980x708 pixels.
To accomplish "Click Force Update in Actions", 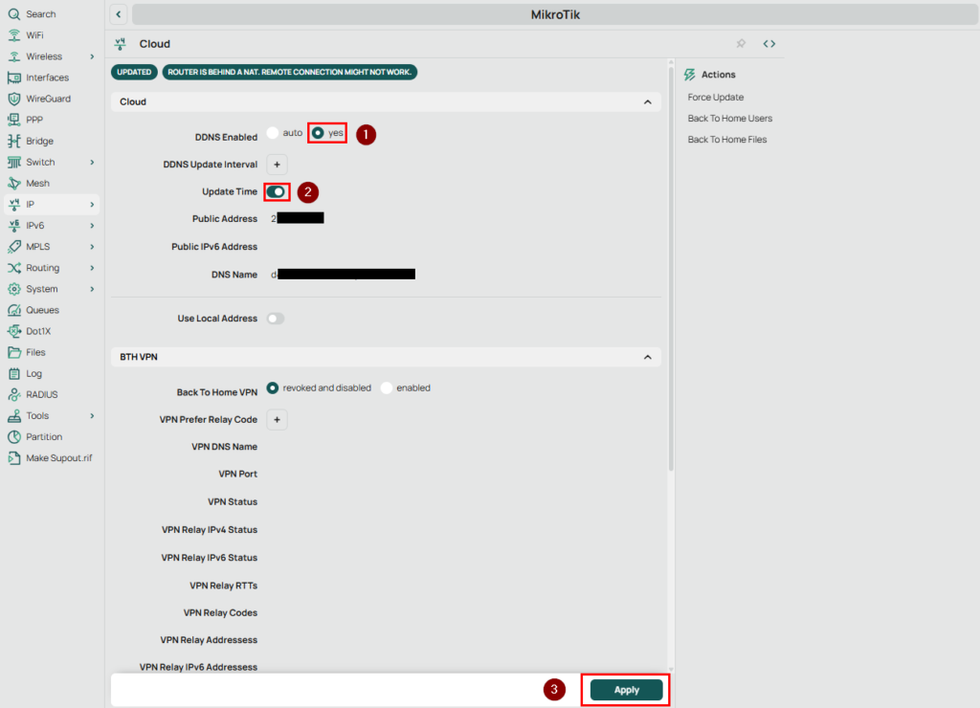I will tap(715, 98).
